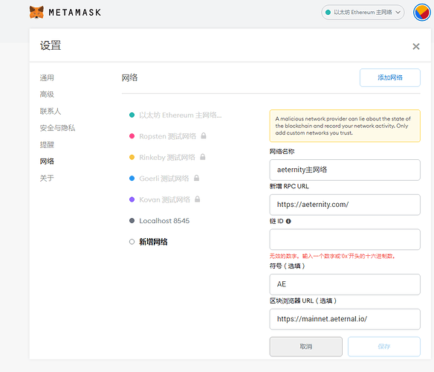
Task: Open the 高级 settings section
Action: (x=47, y=94)
